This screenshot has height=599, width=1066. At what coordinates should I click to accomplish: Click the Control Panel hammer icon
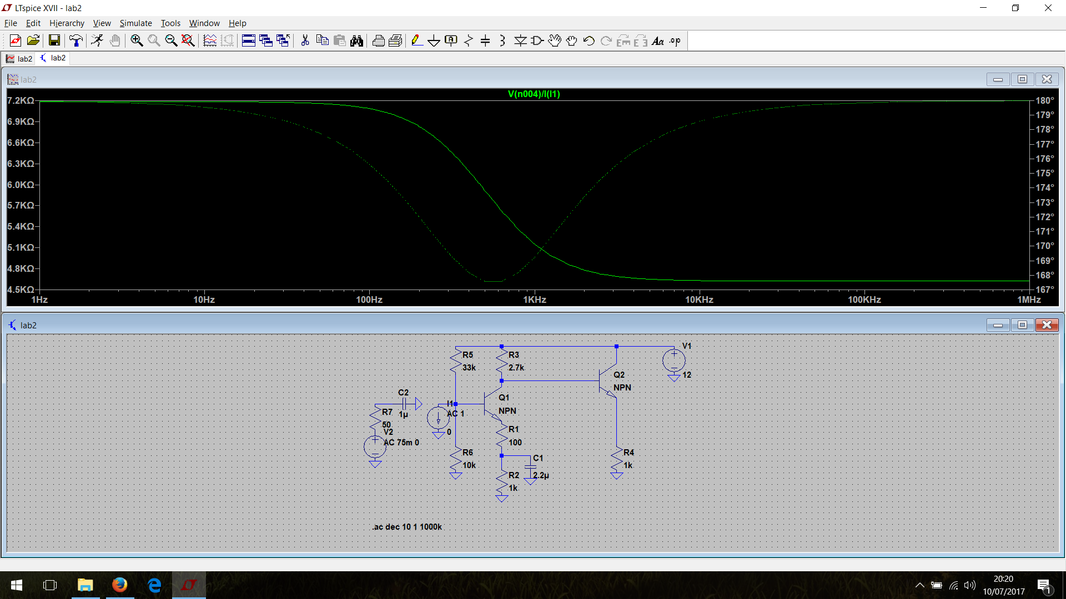tap(76, 40)
